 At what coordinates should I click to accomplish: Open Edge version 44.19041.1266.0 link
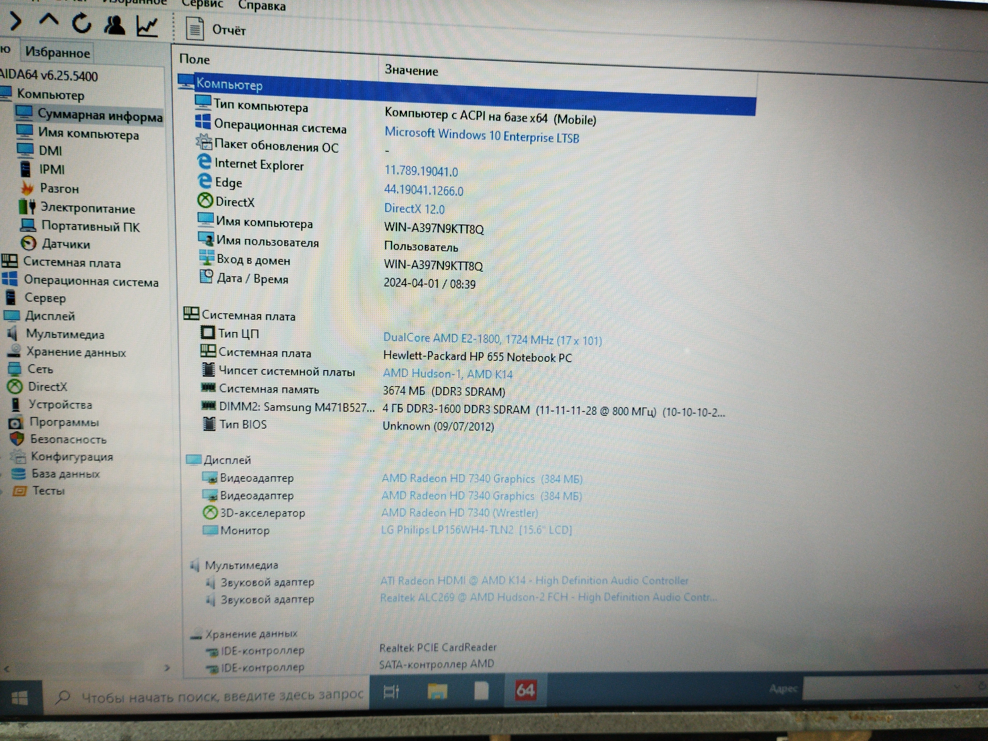(x=424, y=190)
